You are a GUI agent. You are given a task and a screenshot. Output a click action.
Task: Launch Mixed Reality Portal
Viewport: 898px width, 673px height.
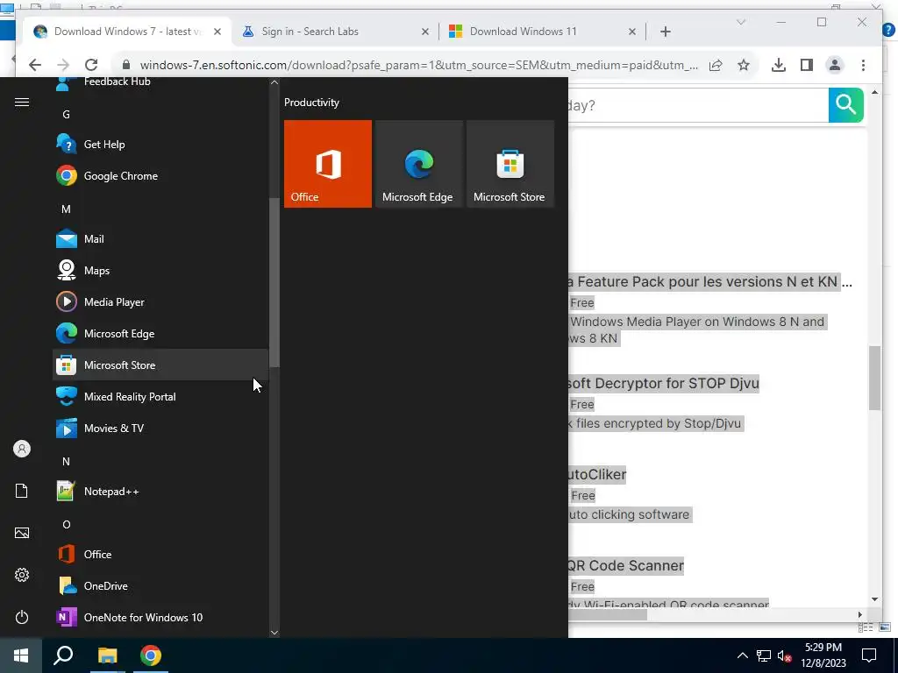pos(160,396)
